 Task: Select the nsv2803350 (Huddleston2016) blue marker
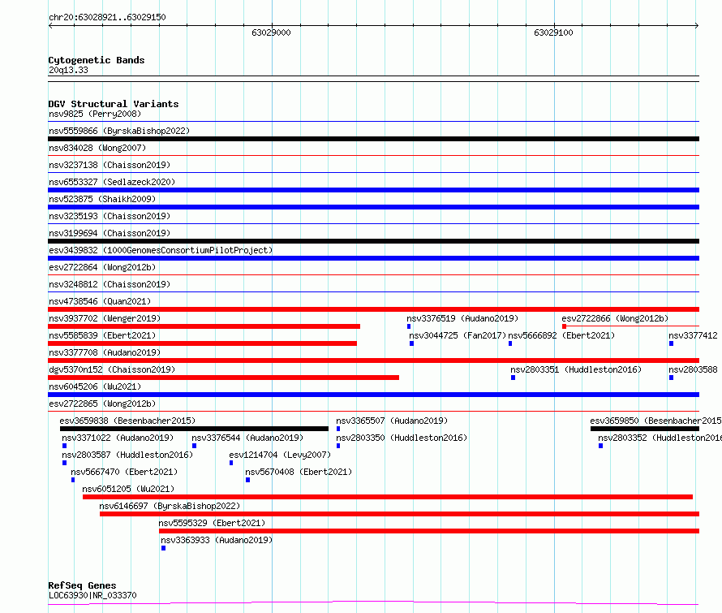(338, 446)
